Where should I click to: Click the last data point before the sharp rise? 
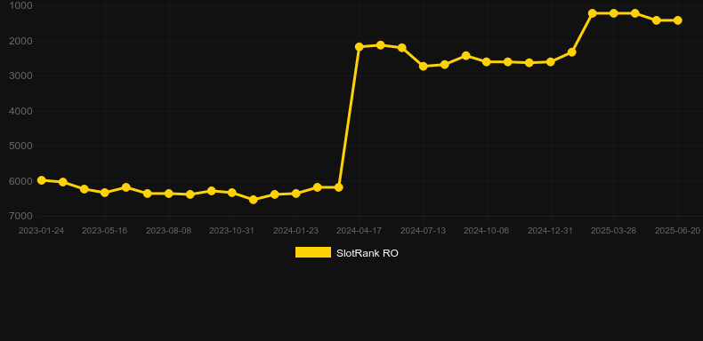339,187
